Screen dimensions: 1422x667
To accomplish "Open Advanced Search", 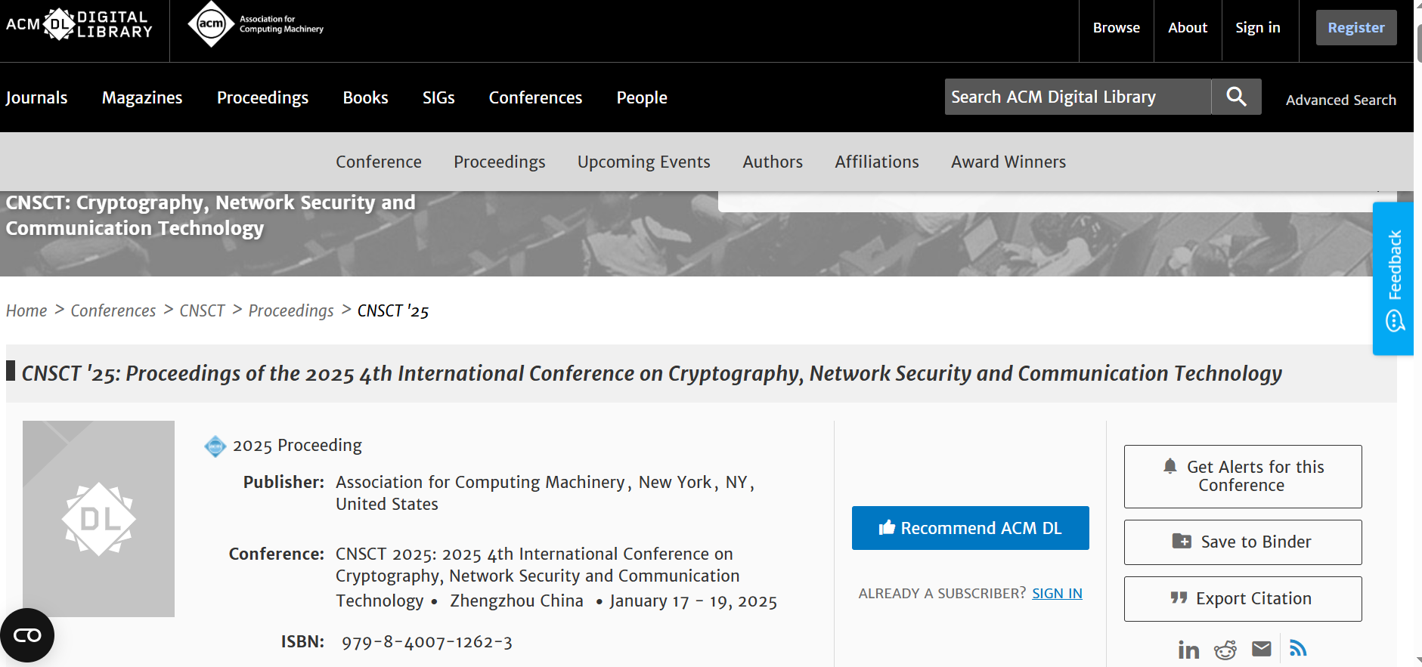I will pyautogui.click(x=1340, y=100).
